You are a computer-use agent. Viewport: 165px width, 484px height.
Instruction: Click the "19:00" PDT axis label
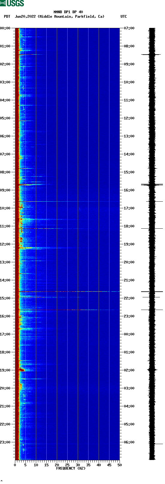click(x=5, y=370)
